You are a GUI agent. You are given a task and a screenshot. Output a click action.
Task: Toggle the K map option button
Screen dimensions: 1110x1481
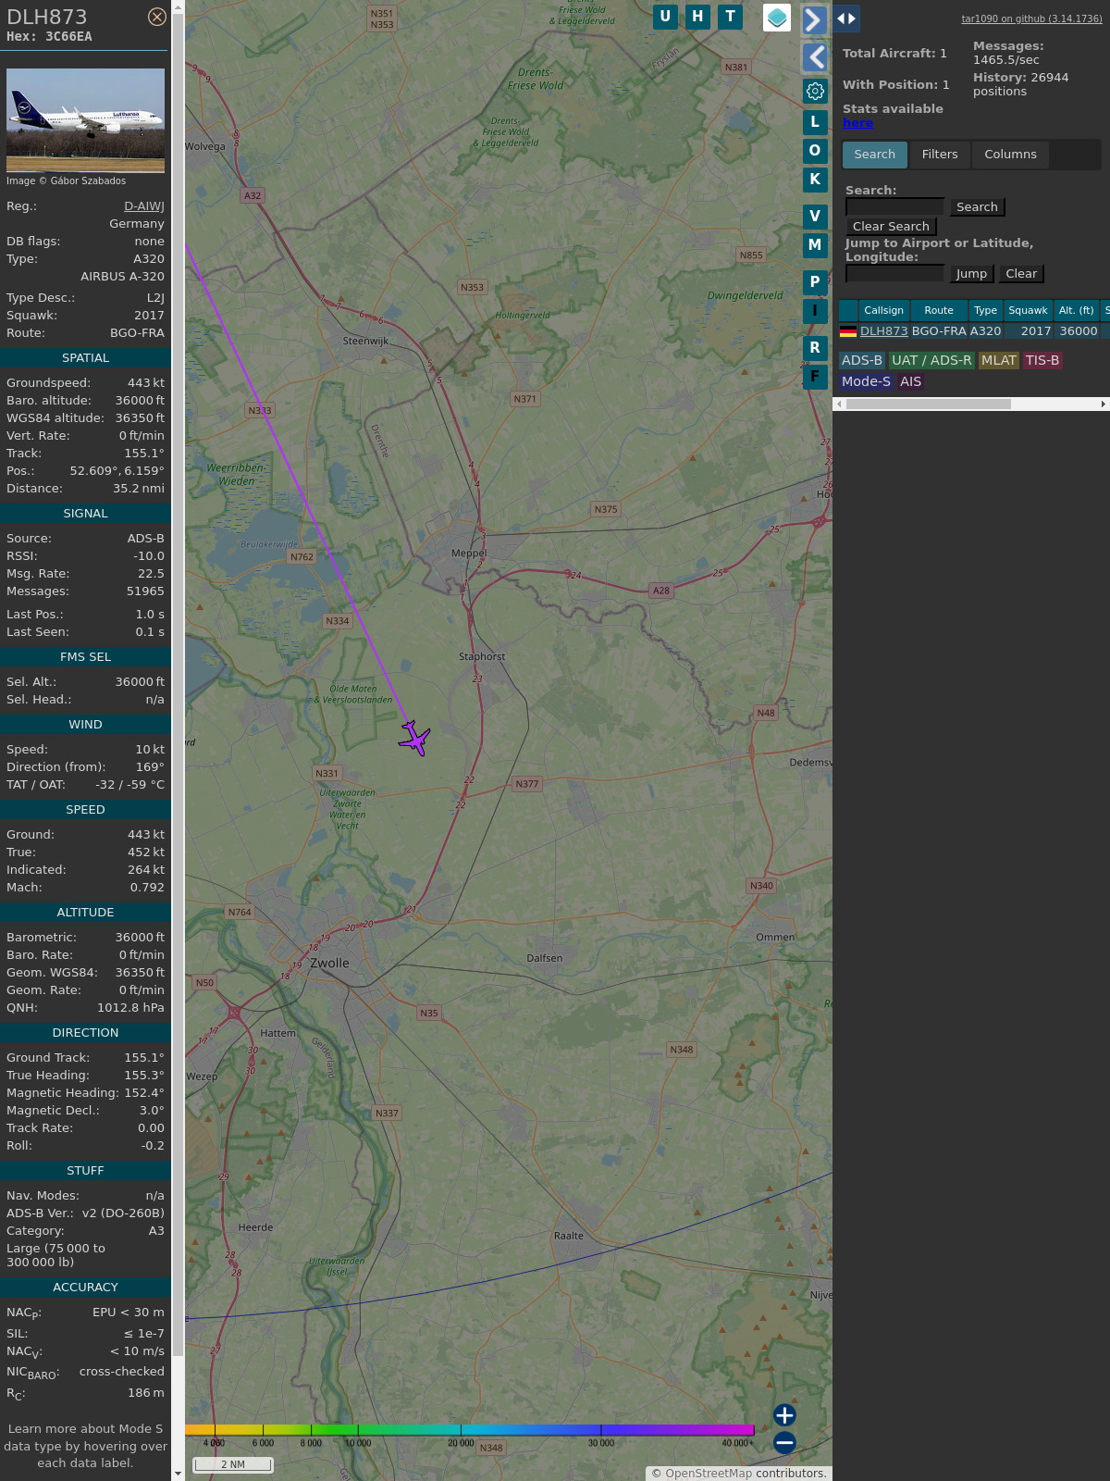pos(815,180)
